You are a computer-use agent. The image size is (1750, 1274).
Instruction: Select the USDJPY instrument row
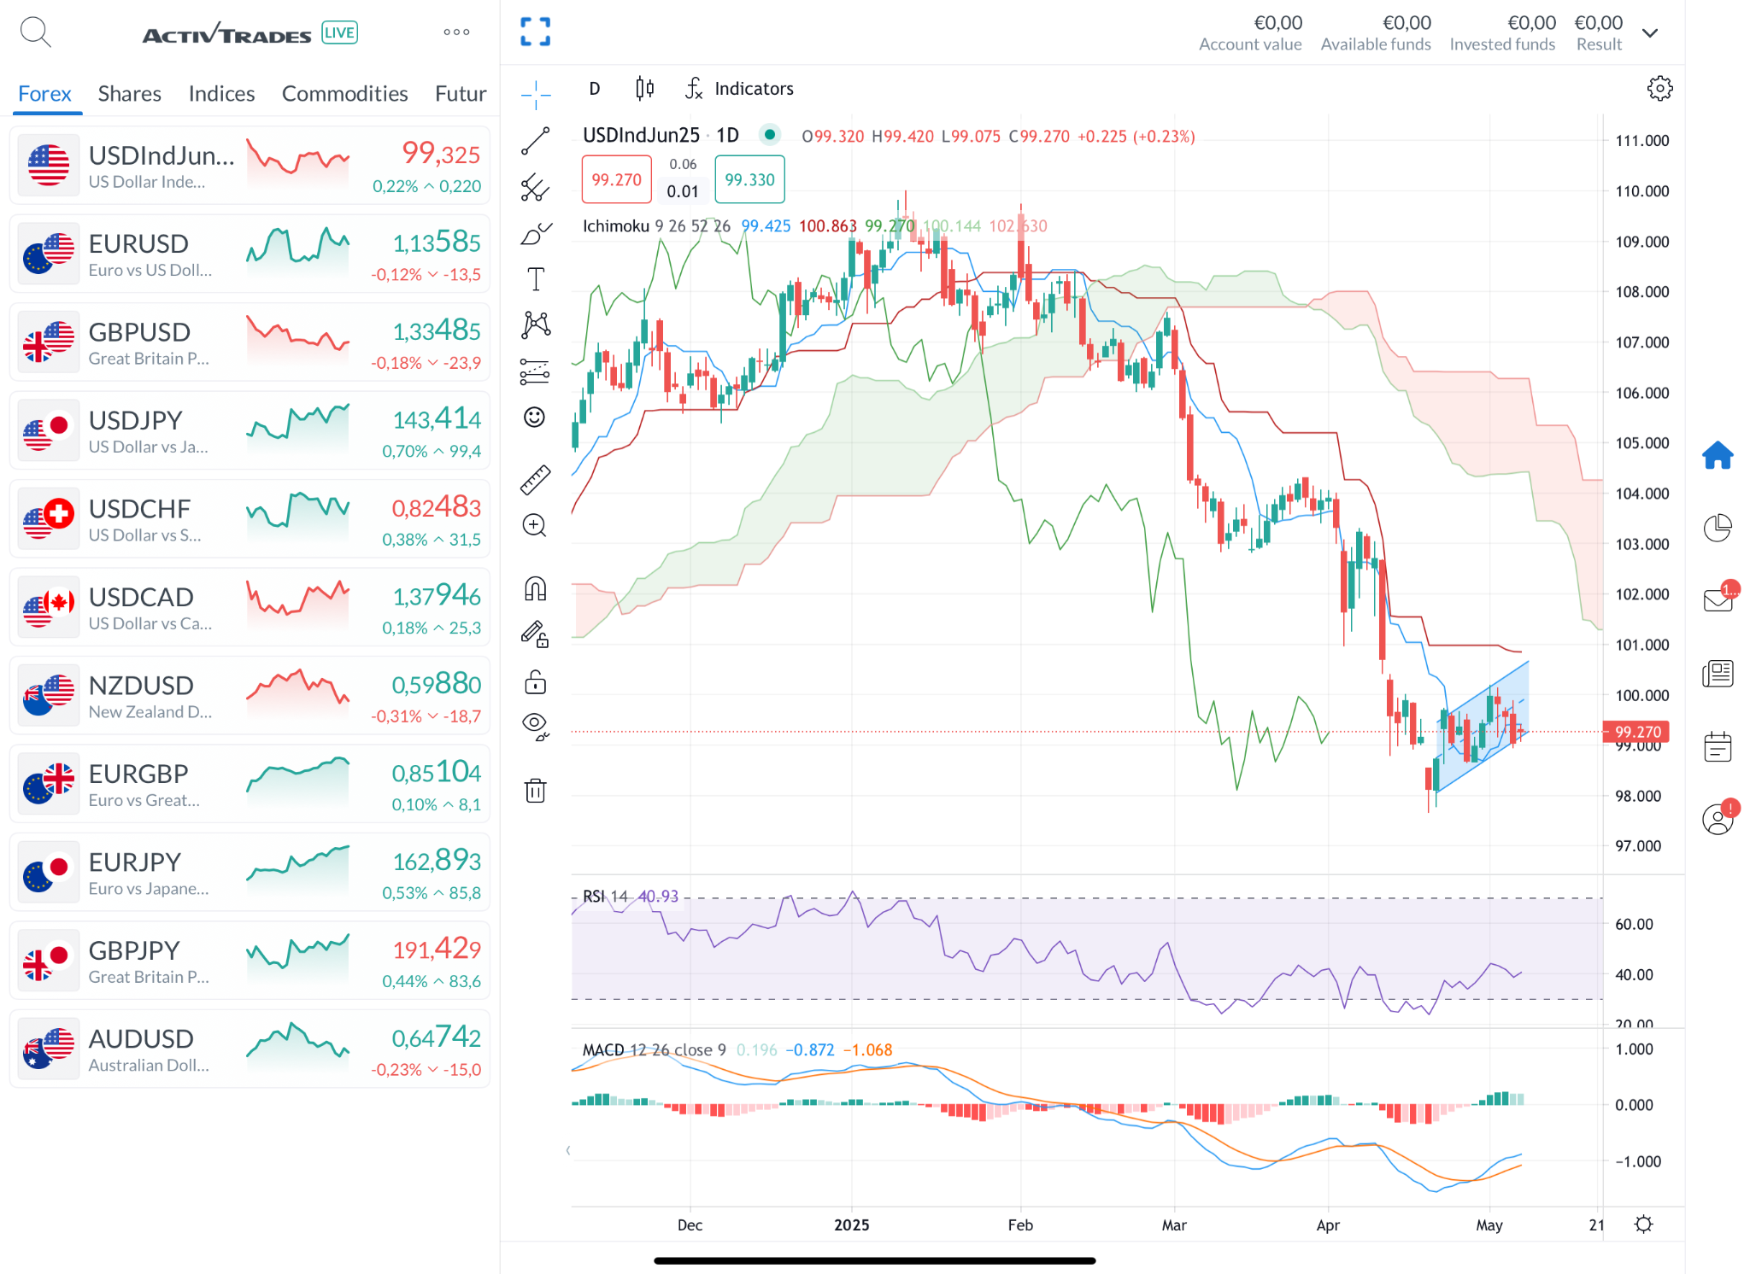click(x=250, y=431)
